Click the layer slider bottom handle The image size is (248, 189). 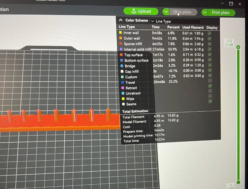click(238, 182)
